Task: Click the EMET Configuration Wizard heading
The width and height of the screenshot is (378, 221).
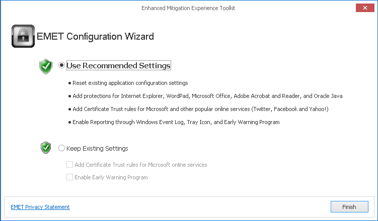Action: (x=96, y=36)
